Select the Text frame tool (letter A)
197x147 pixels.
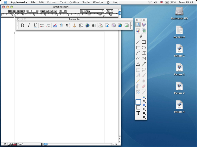[138, 25]
